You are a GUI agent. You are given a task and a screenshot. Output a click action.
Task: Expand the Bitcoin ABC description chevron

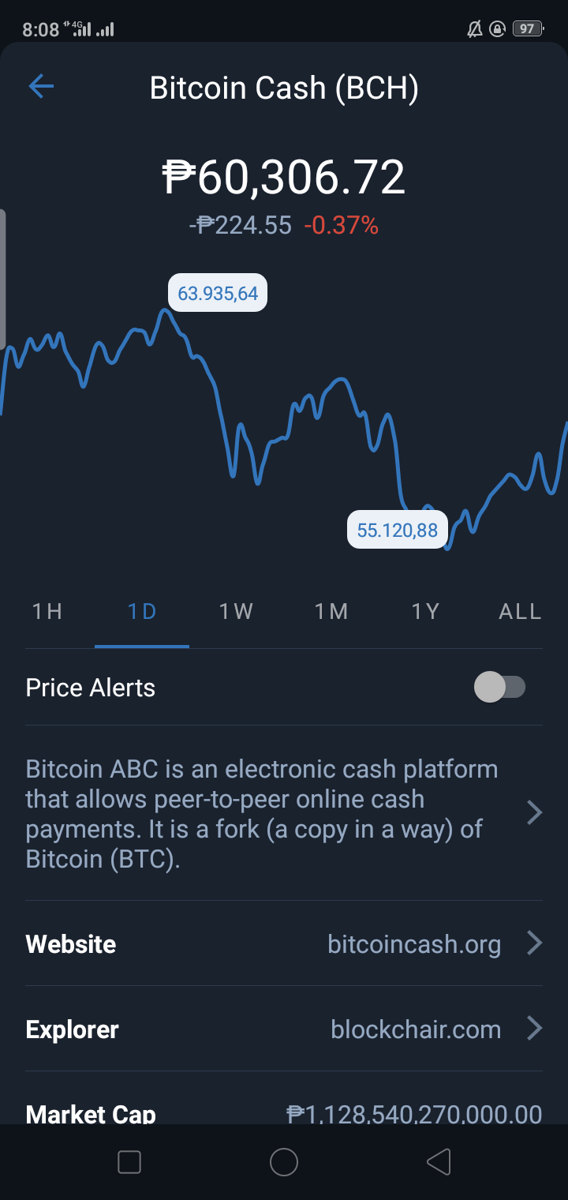click(534, 812)
